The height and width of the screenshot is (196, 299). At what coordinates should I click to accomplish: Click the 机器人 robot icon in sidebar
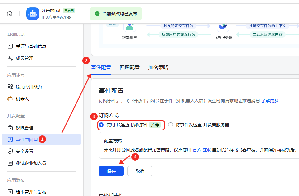[x=10, y=99]
